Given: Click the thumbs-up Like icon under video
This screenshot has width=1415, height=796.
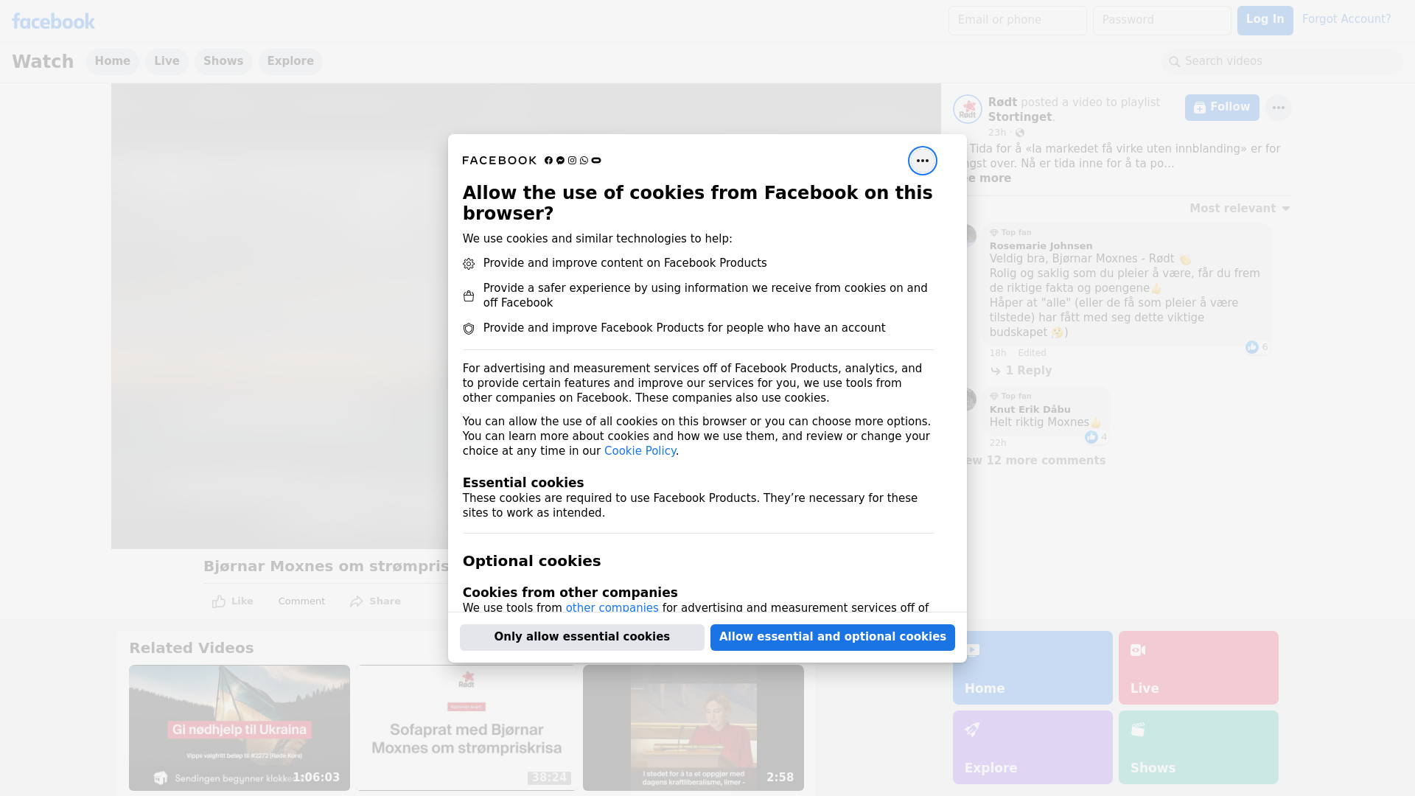Looking at the screenshot, I should coord(219,601).
